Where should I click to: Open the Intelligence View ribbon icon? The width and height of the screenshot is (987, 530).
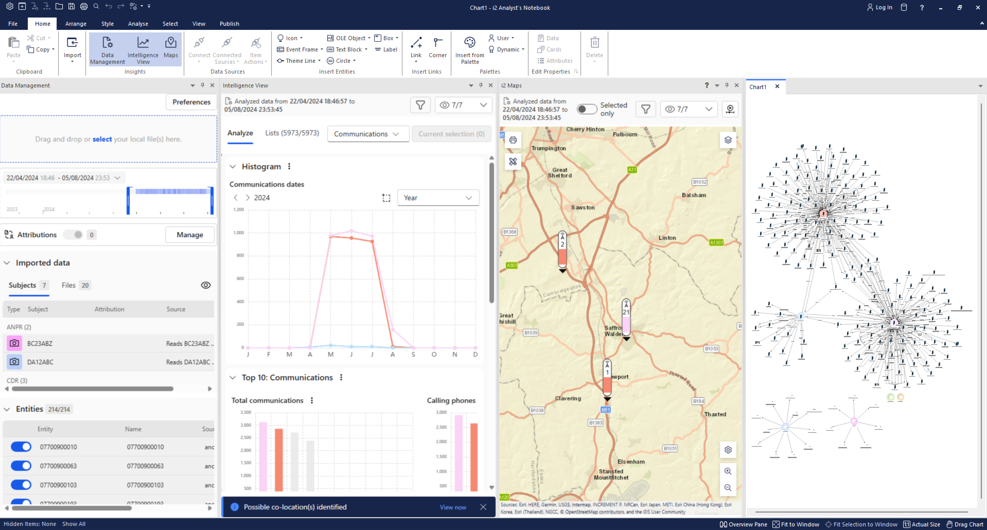click(x=143, y=49)
